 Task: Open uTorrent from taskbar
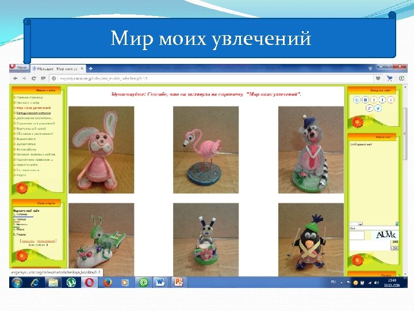pyautogui.click(x=71, y=283)
